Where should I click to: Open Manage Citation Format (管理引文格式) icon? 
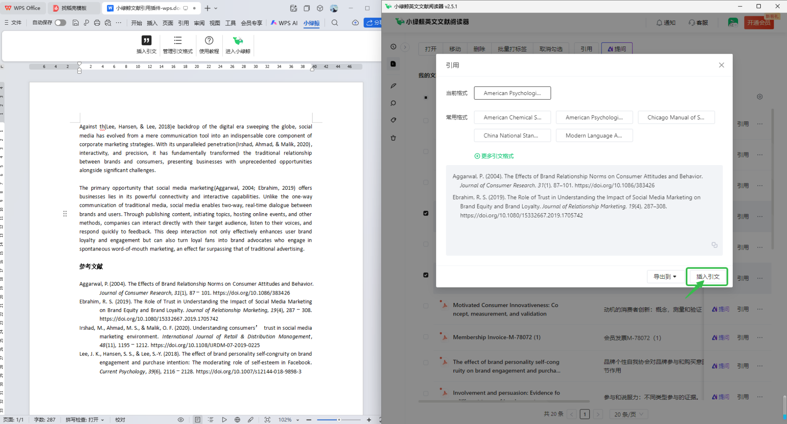177,40
